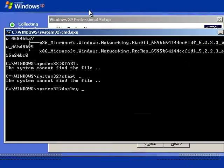Close the Windows XP Professional Setup dialog
The image size is (224, 168).
(x=220, y=19)
